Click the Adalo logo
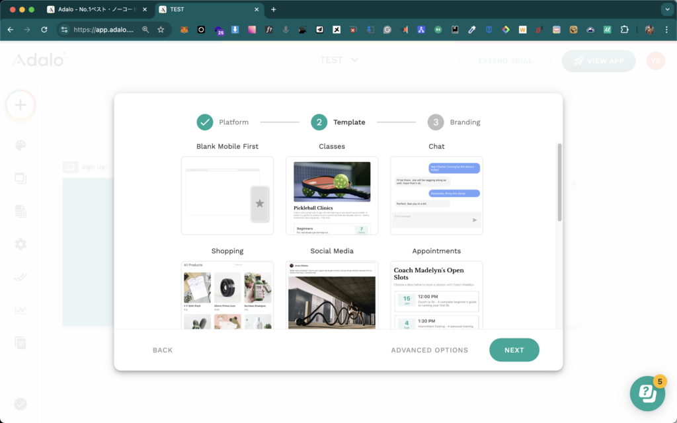The width and height of the screenshot is (677, 423). tap(39, 59)
